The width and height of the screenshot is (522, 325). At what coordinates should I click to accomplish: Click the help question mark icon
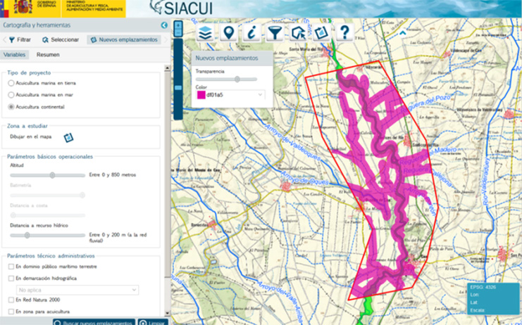click(344, 33)
